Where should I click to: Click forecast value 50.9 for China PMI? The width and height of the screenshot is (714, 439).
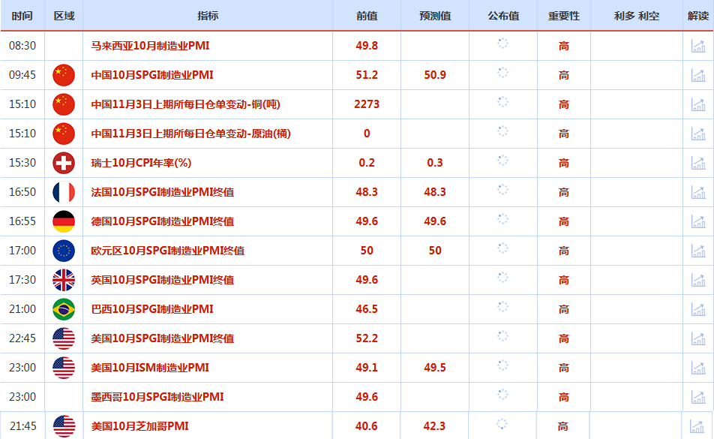click(x=435, y=75)
